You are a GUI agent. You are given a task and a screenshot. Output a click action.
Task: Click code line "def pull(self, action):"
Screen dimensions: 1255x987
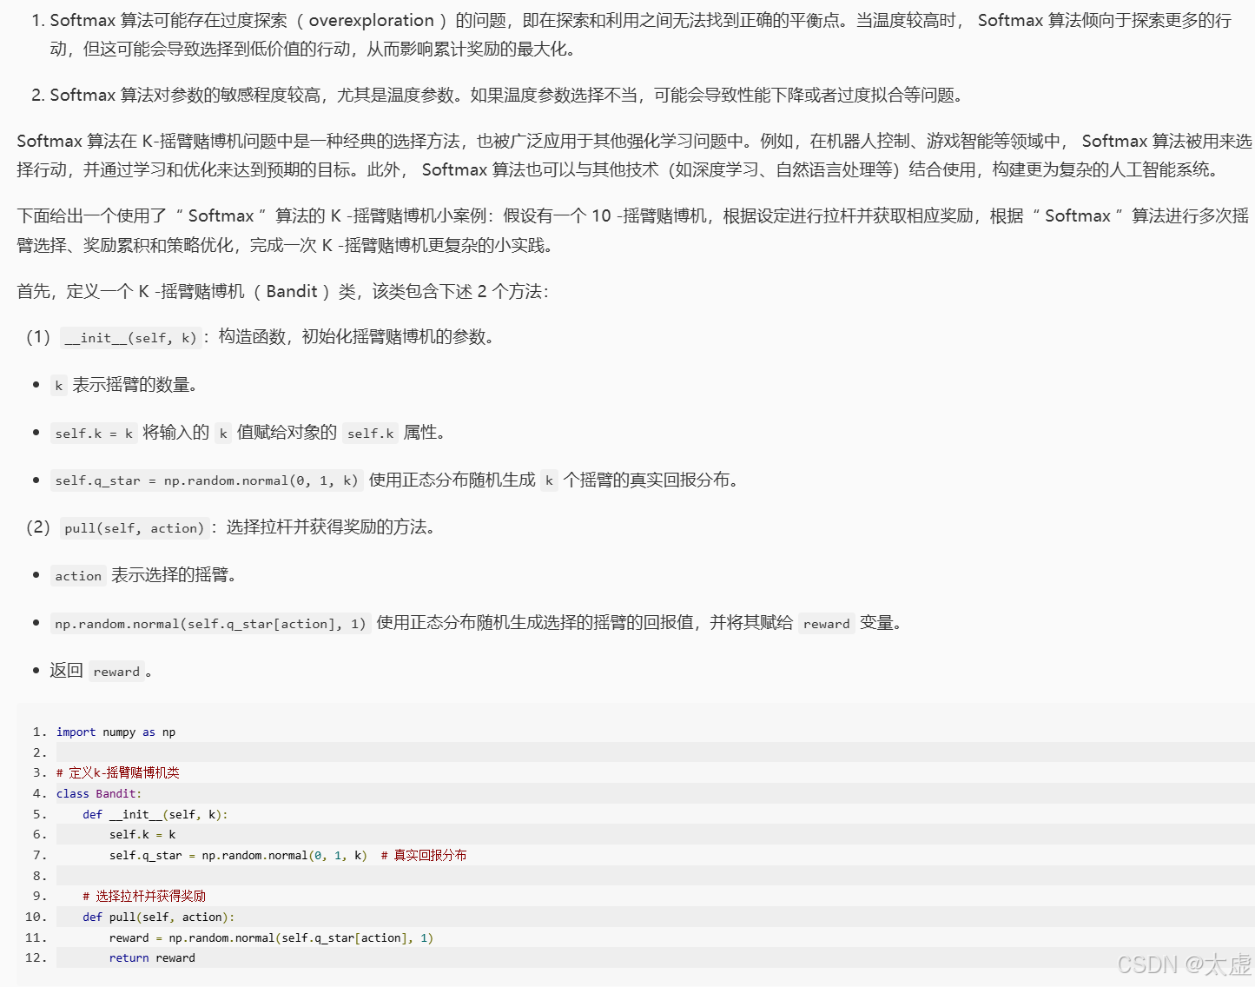click(x=158, y=917)
